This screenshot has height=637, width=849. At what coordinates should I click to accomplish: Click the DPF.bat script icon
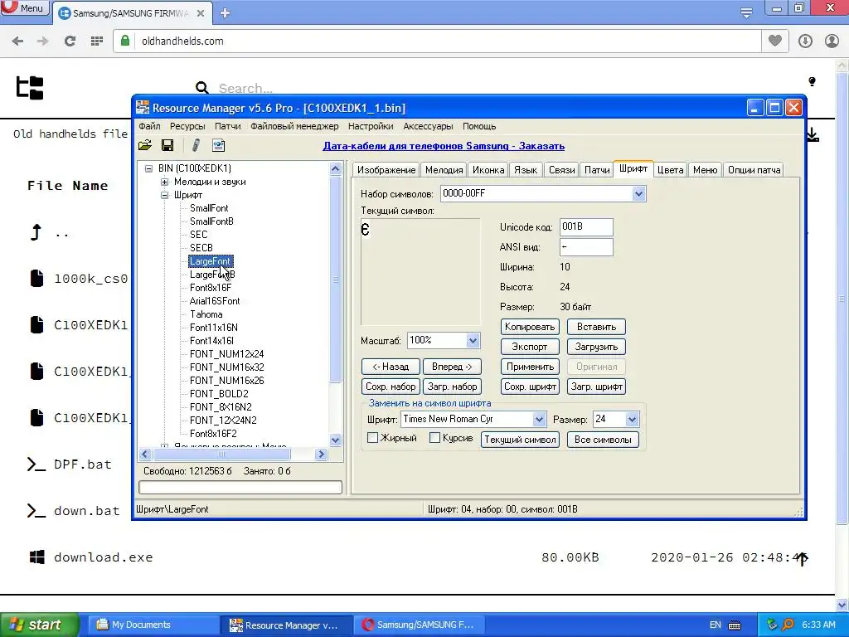(36, 464)
